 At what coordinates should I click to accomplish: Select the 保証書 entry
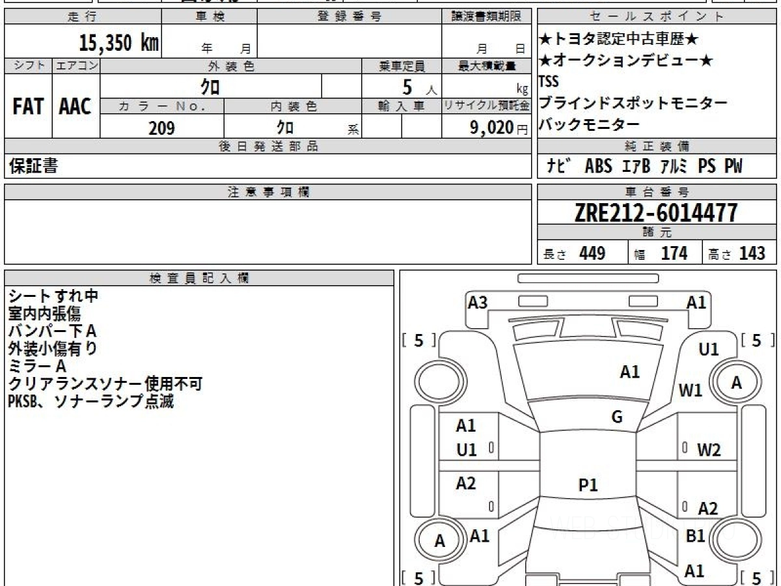[33, 166]
